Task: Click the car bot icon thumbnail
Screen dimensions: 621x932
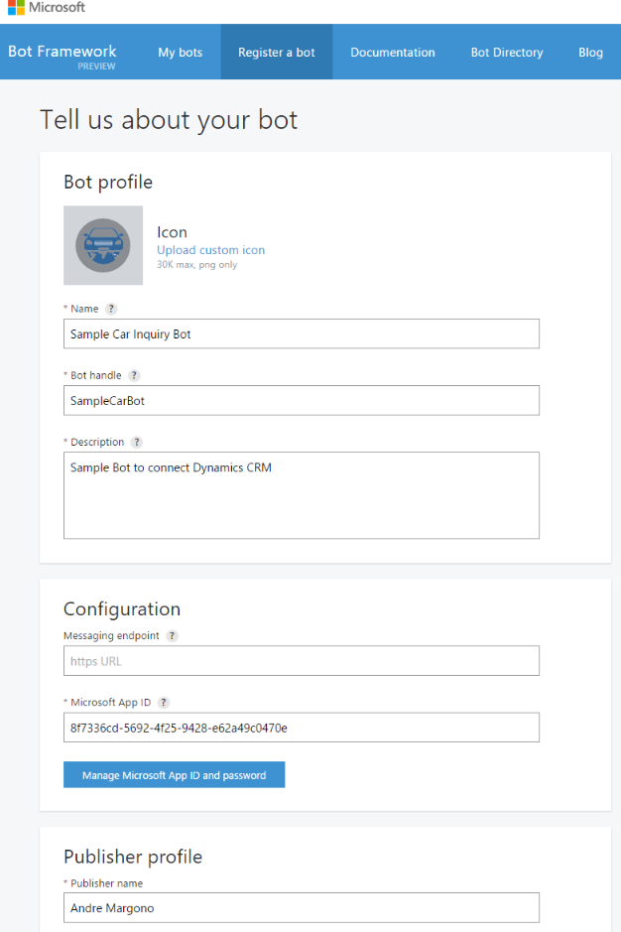Action: pyautogui.click(x=103, y=245)
